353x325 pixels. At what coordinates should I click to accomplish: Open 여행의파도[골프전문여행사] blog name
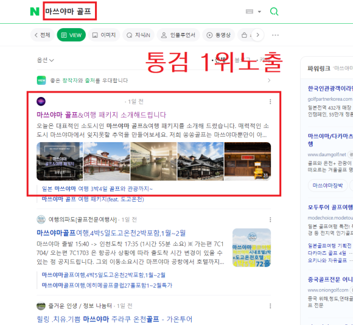point(82,220)
